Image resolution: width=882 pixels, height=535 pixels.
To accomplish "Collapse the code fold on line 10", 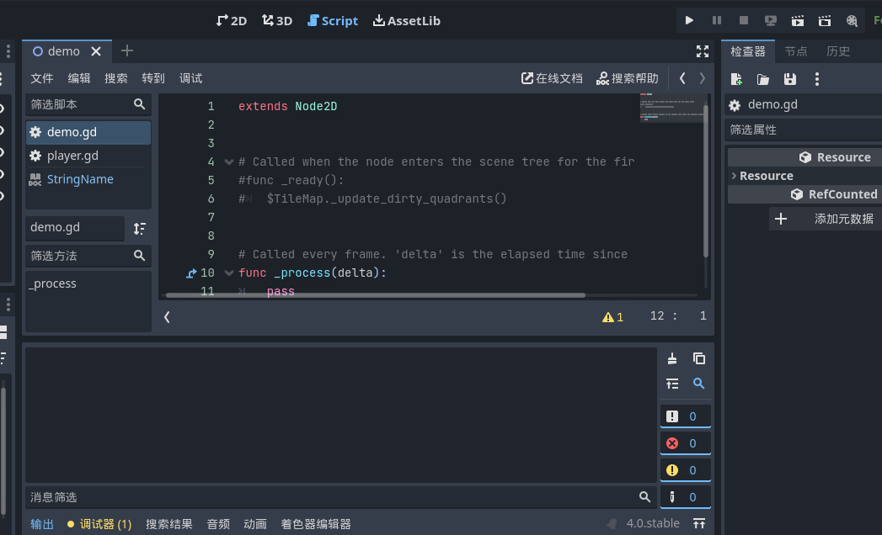I will click(228, 273).
